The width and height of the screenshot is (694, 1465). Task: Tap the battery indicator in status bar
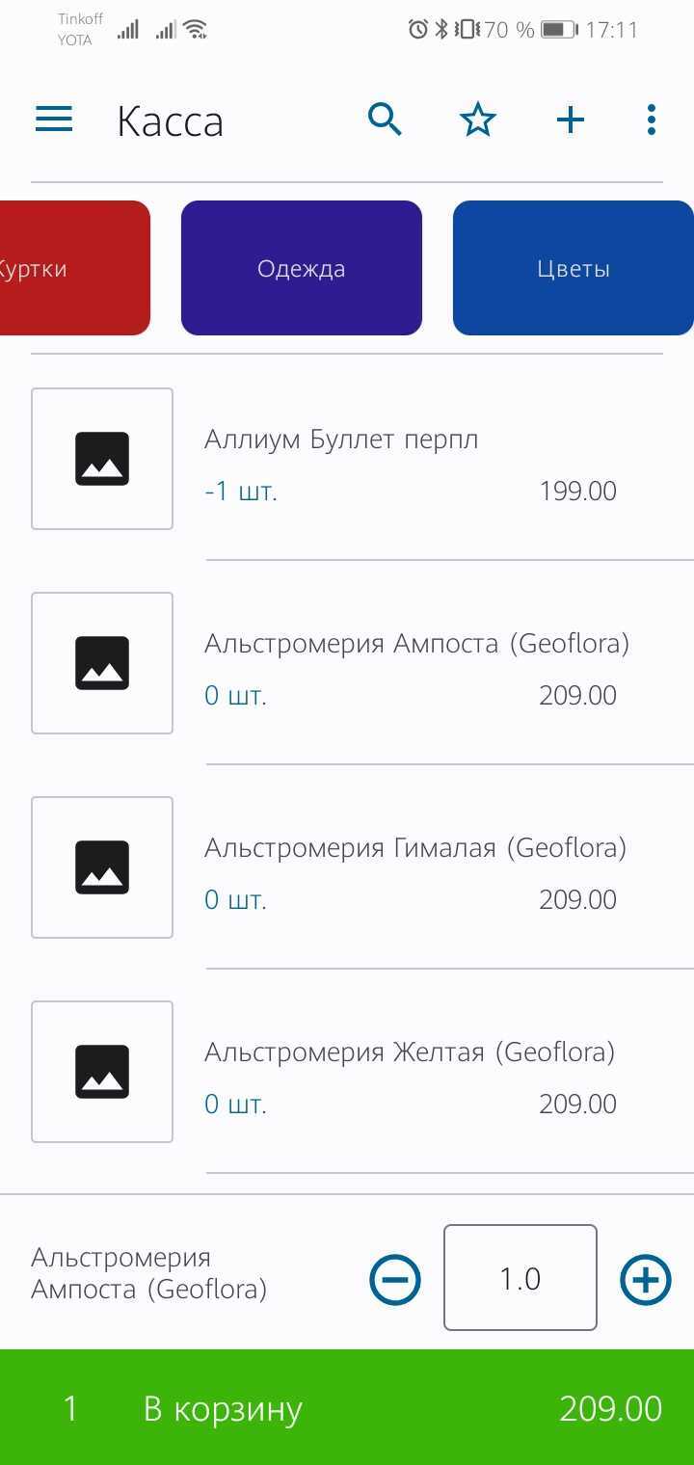point(558,30)
